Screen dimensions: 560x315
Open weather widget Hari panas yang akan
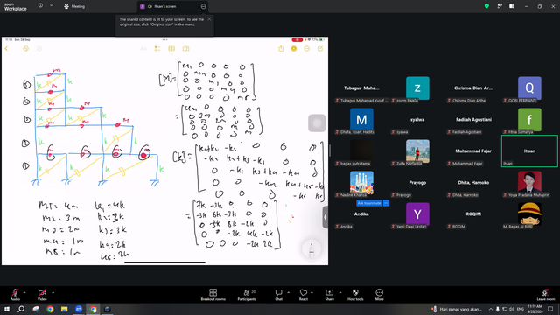click(x=457, y=309)
